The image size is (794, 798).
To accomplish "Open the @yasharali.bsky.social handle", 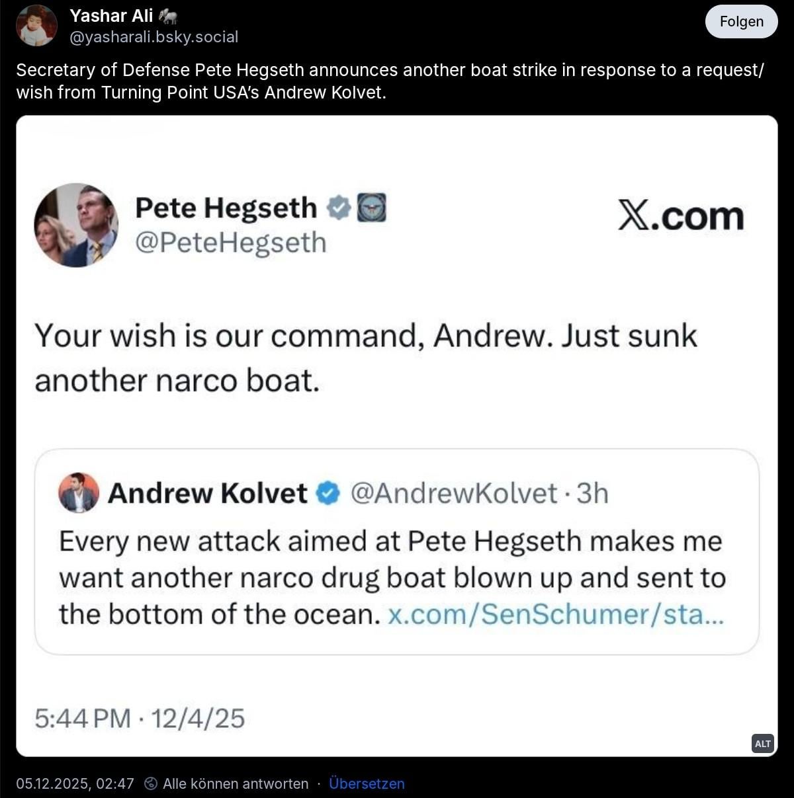I will [x=154, y=37].
